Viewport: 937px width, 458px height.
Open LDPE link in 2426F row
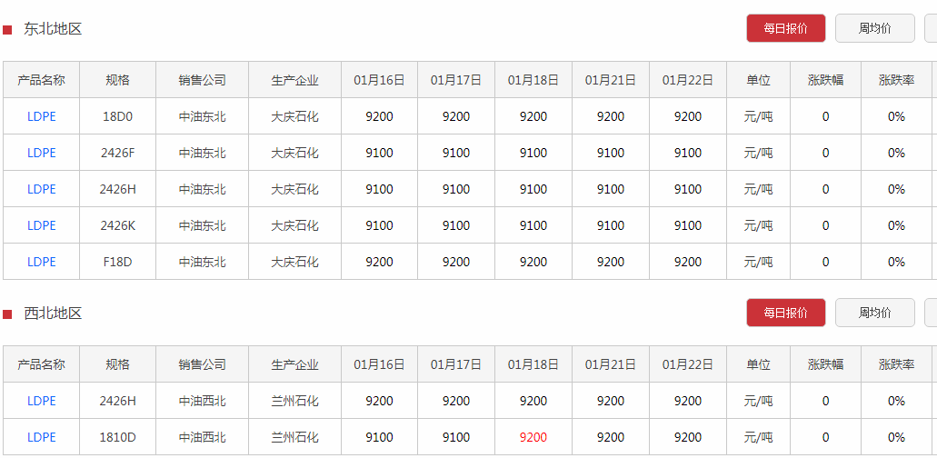pyautogui.click(x=41, y=153)
